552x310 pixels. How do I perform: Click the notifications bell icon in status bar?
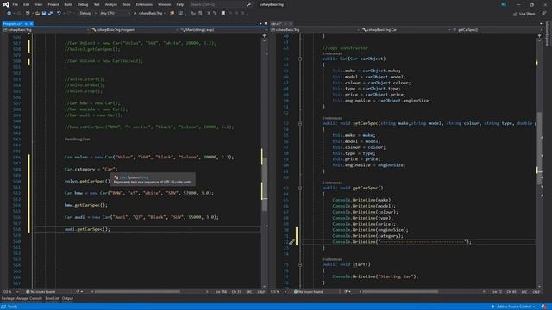[544, 307]
